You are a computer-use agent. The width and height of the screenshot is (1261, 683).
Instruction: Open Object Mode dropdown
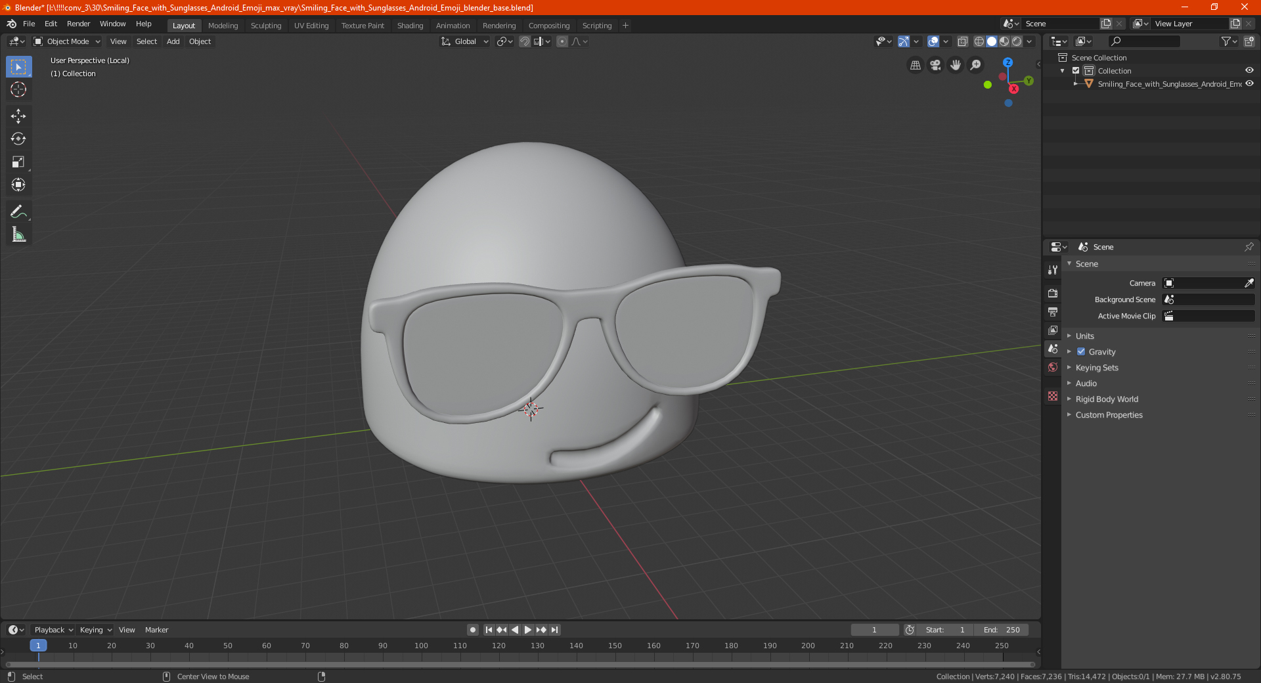click(67, 41)
